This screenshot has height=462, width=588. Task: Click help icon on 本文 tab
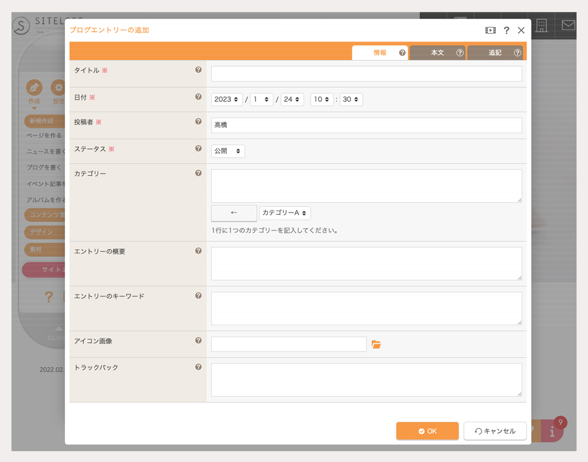[460, 53]
